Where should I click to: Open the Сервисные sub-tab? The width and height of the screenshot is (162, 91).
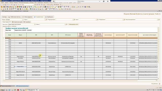point(27,22)
